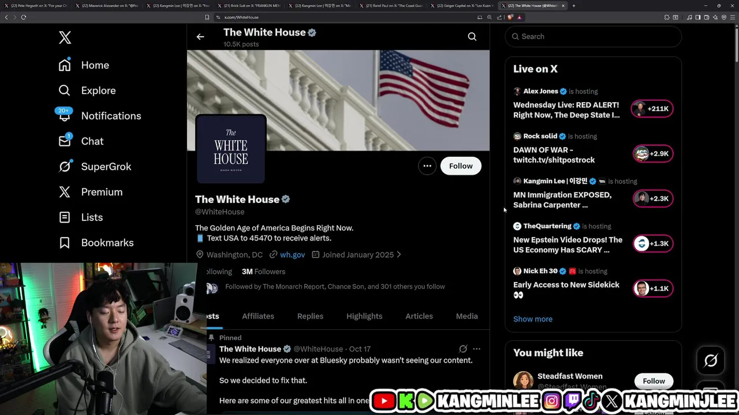This screenshot has width=739, height=415.
Task: Switch to Pete Hegseth browser tab
Action: click(36, 6)
